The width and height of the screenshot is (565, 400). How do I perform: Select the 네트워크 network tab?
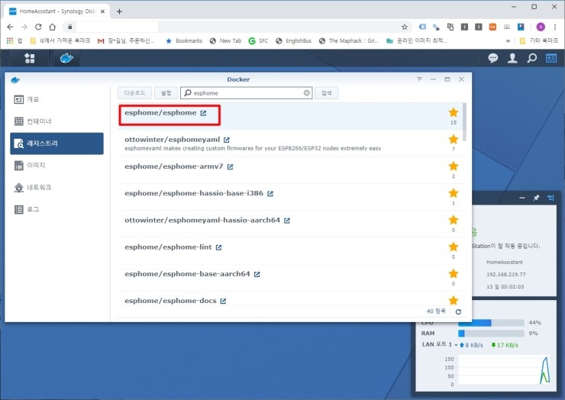point(57,187)
